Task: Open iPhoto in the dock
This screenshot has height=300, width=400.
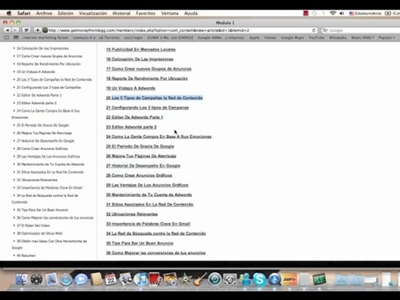Action: 170,280
